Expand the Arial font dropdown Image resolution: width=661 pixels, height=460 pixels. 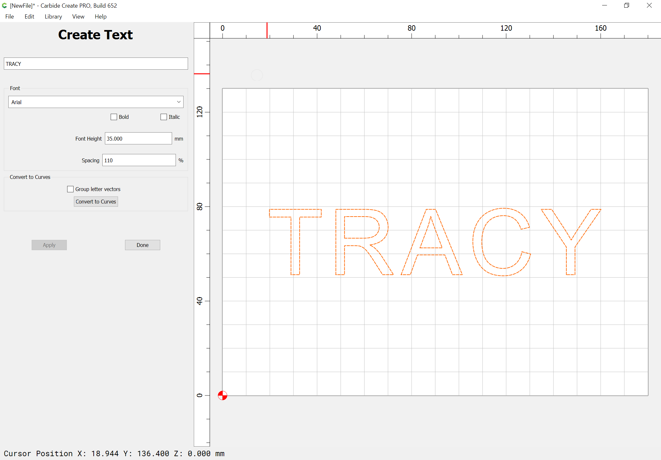(x=96, y=102)
